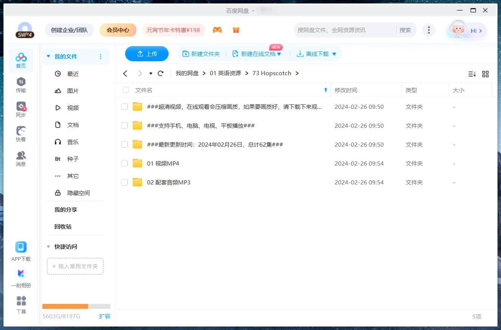Open the 工具 tools icon
The image size is (501, 330).
(21, 301)
